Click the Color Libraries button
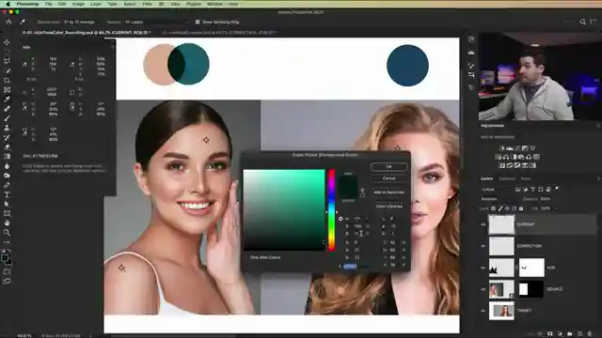The width and height of the screenshot is (602, 338). tap(388, 207)
